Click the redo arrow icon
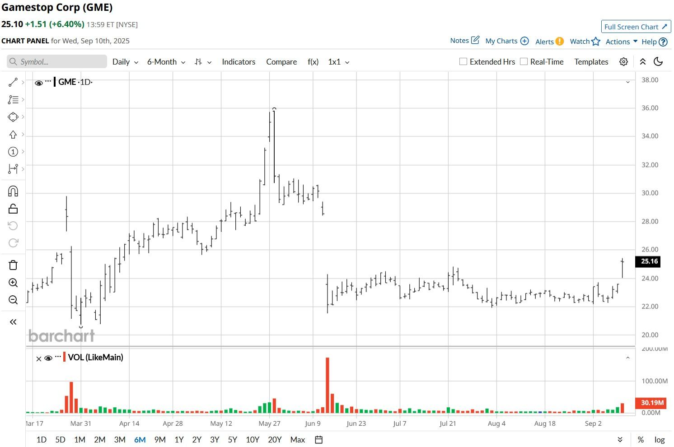 tap(13, 243)
